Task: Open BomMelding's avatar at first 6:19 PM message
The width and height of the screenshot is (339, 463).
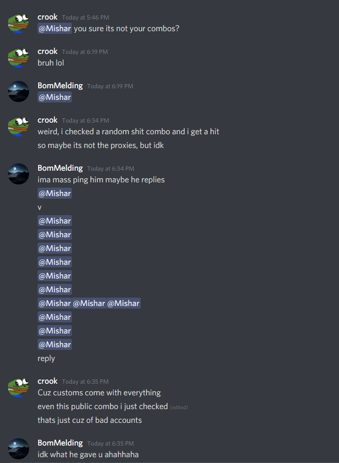Action: (x=19, y=91)
